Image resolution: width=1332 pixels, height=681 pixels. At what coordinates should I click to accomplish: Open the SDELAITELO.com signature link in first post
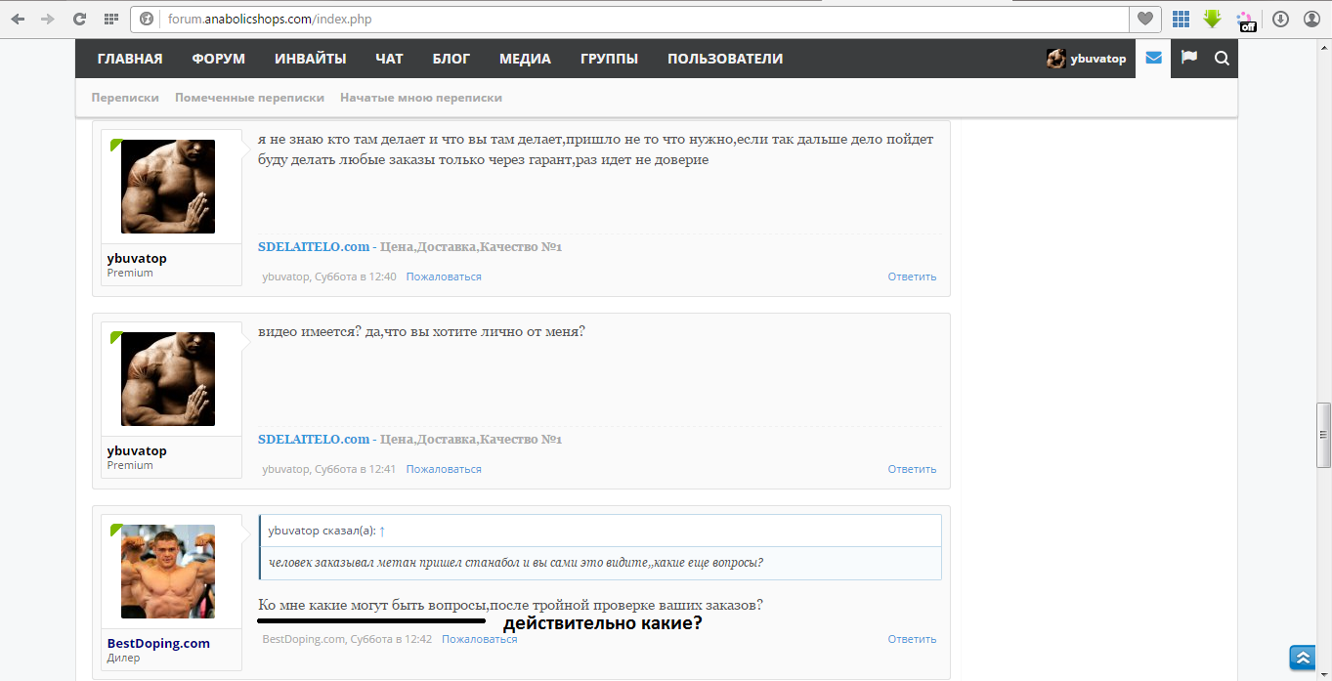314,247
